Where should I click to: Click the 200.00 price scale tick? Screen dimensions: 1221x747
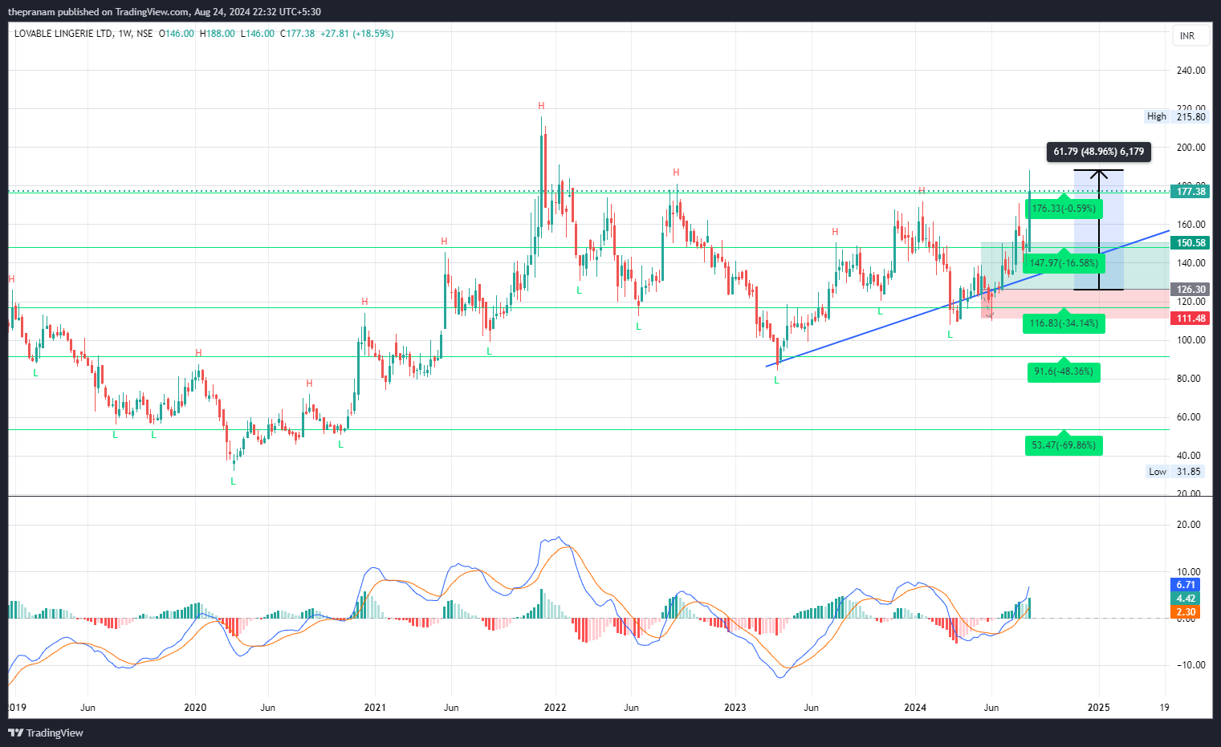click(1190, 148)
